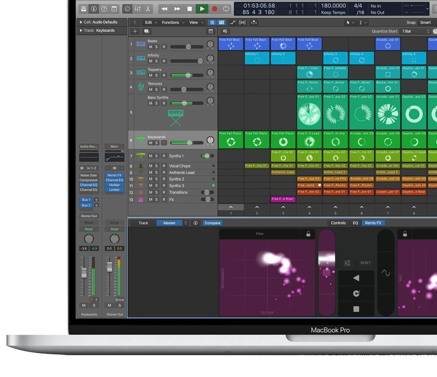Click the Textures track icon
The width and height of the screenshot is (437, 377).
[x=141, y=86]
